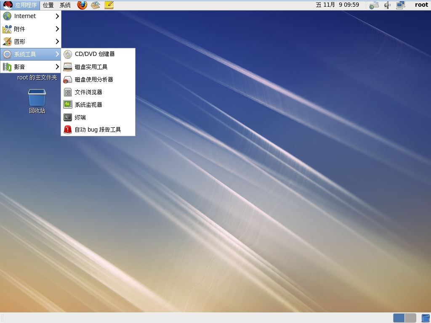Select root 的主文件夹 desktop label
Screen dimensions: 431x323
click(x=37, y=78)
